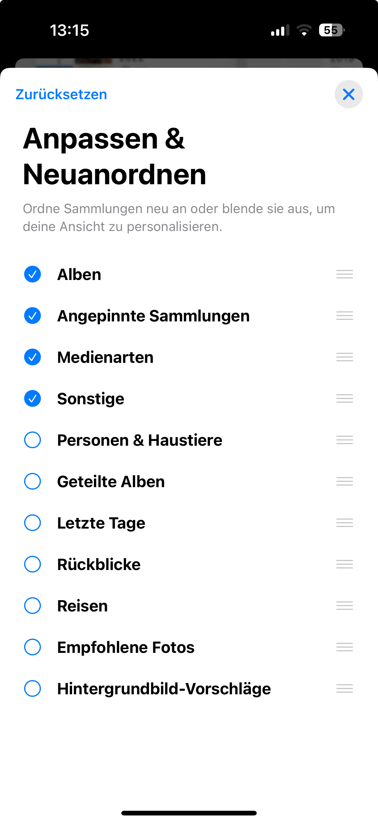
Task: Tap the reorder handle for Hintergrundbild-Vorschläge
Action: tap(344, 688)
